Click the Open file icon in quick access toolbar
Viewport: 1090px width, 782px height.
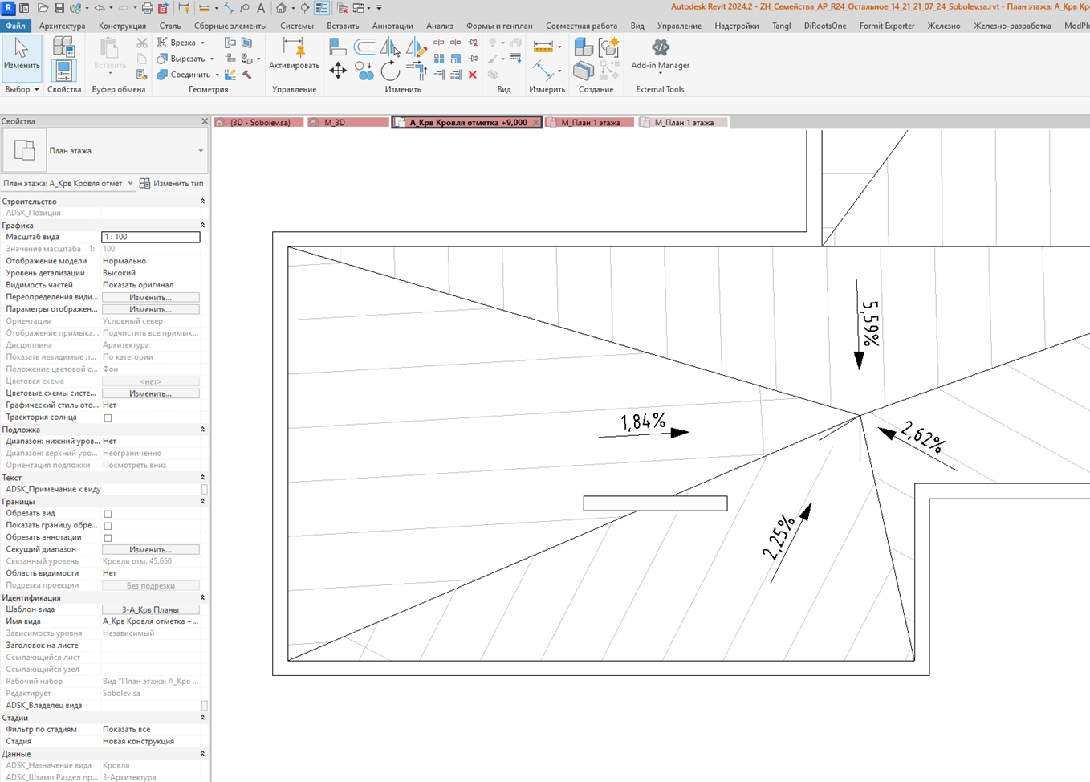(43, 8)
